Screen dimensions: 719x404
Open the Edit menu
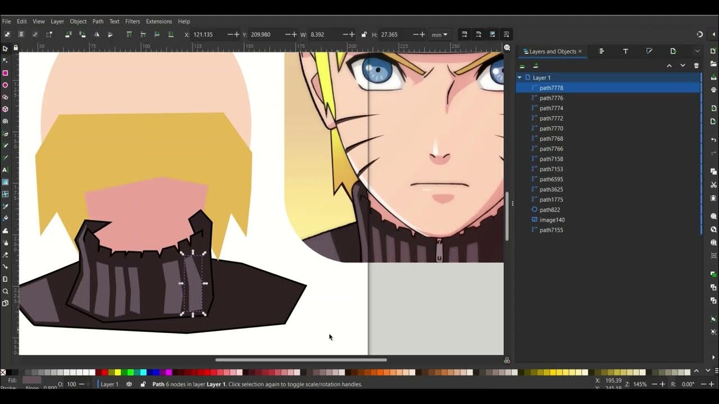(22, 21)
